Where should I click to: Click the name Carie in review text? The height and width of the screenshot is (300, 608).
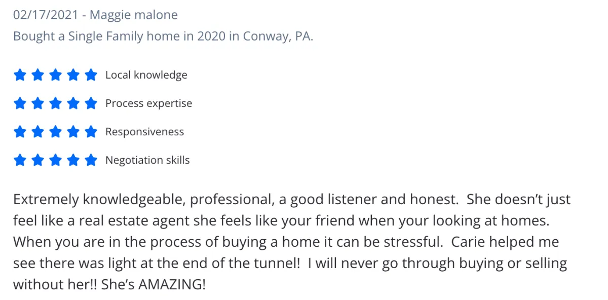click(x=467, y=242)
